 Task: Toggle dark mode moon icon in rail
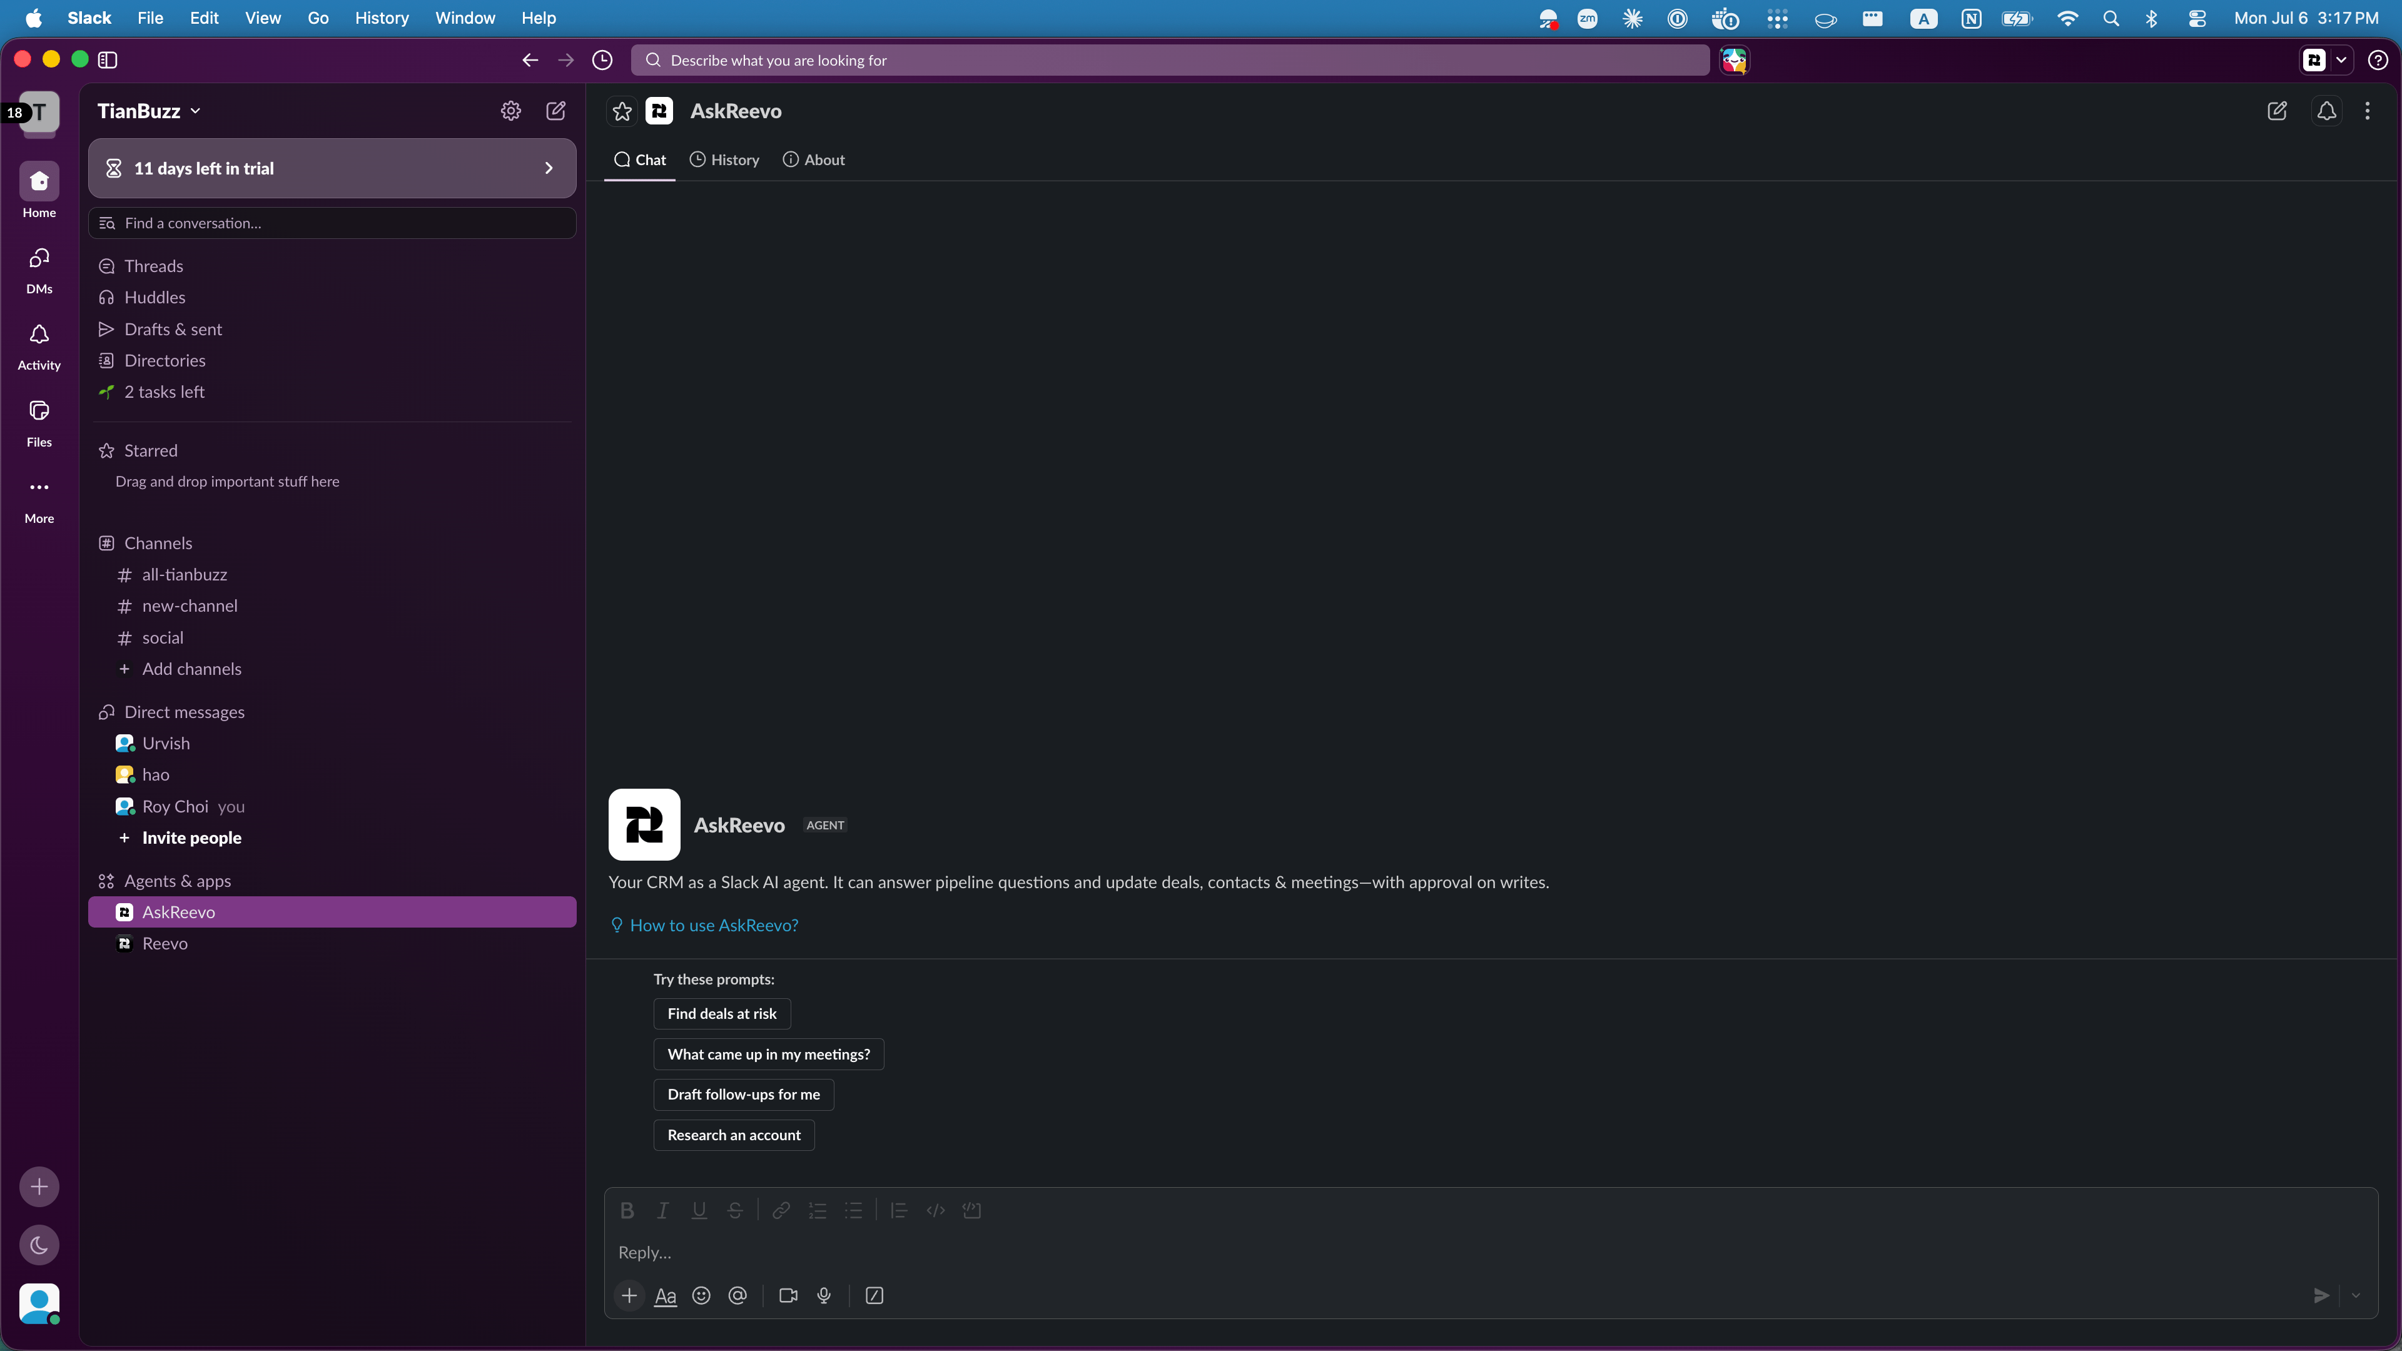click(39, 1245)
